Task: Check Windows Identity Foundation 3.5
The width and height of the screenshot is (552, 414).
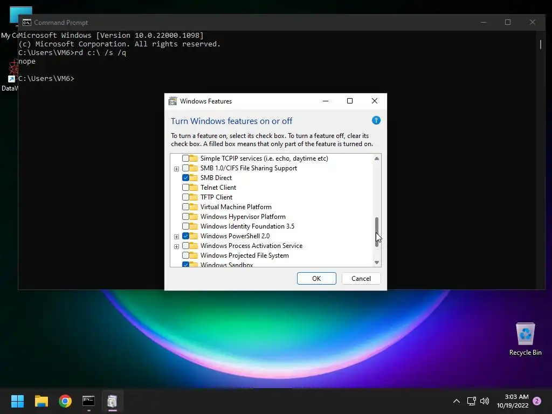Action: [x=185, y=226]
